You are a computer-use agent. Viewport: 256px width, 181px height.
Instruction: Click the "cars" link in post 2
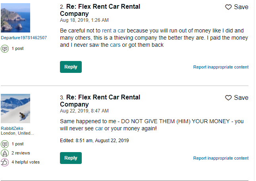[115, 45]
